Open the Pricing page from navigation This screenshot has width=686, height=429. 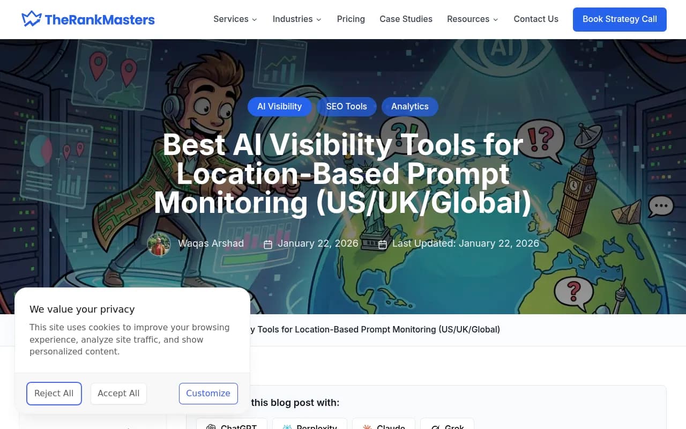click(351, 19)
